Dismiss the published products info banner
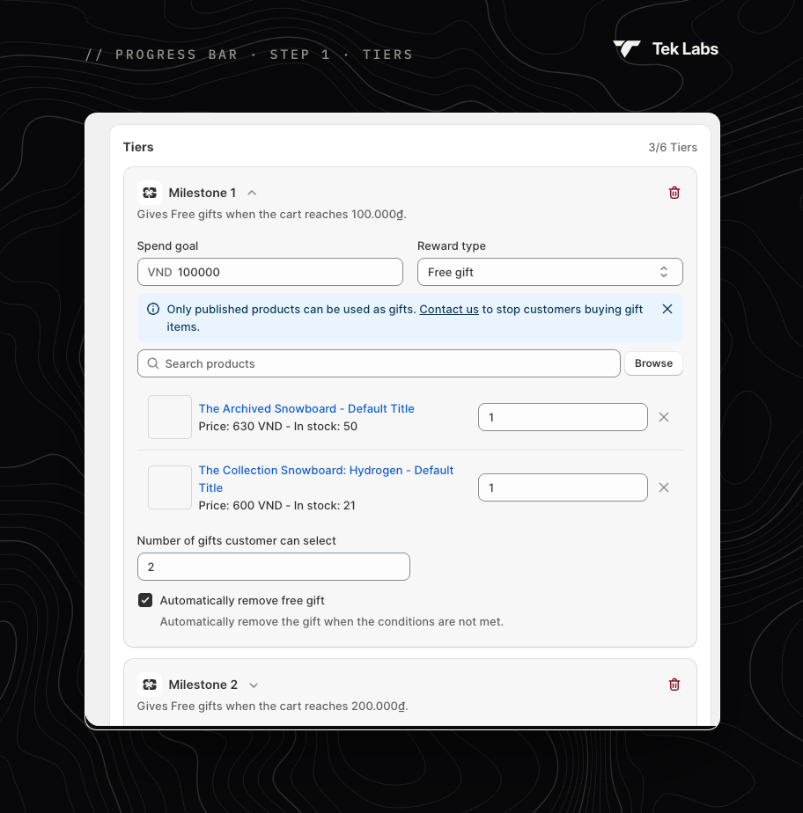The width and height of the screenshot is (803, 813). coord(667,309)
